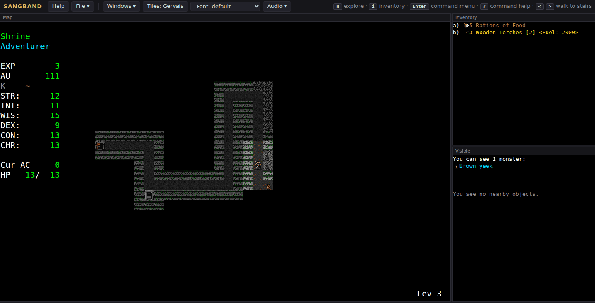Viewport: 595px width, 303px height.
Task: Click the Lev 3 depth indicator
Action: (429, 294)
